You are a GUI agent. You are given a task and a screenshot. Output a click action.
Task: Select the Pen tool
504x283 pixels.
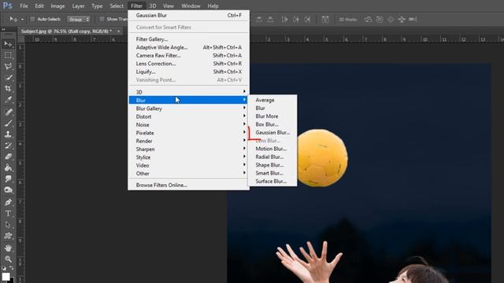tap(8, 202)
